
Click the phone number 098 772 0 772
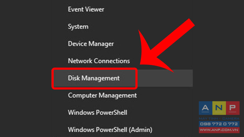tap(219, 124)
